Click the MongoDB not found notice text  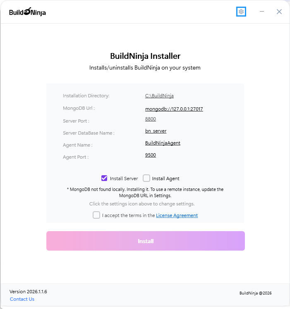[145, 192]
